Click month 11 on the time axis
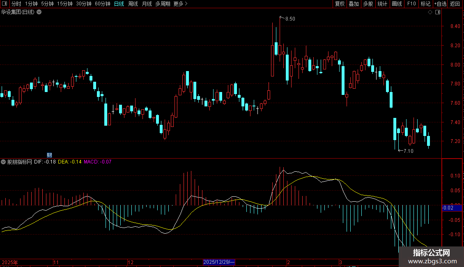Viewport: 464px width, 267px height. tap(56, 262)
